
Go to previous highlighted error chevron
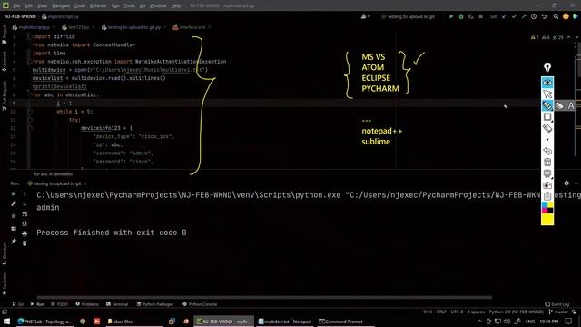(569, 37)
